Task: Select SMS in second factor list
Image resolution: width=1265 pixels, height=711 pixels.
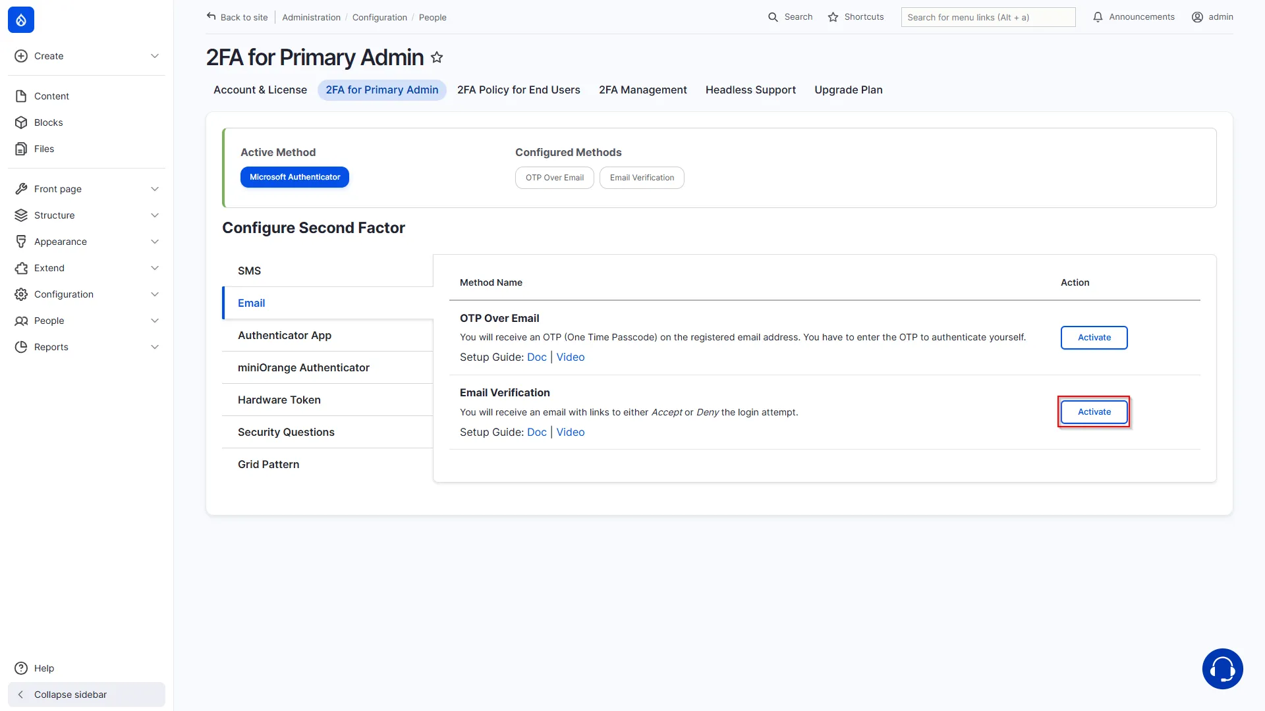Action: pos(327,271)
